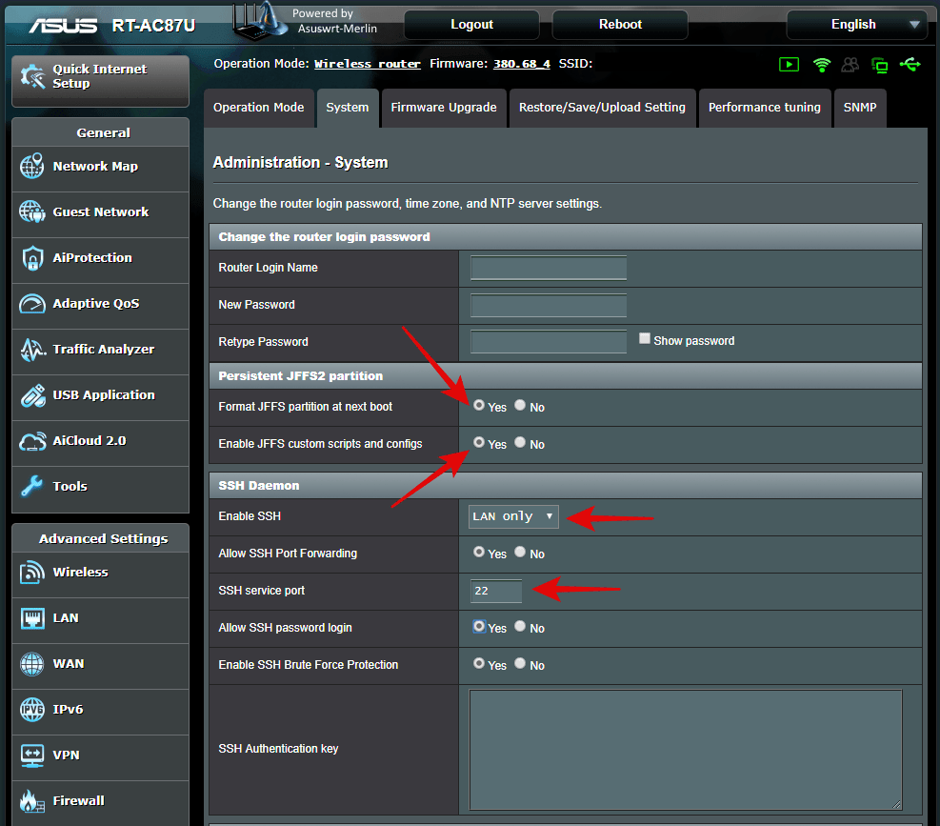Click the router image in header
Image resolution: width=940 pixels, height=826 pixels.
260,21
